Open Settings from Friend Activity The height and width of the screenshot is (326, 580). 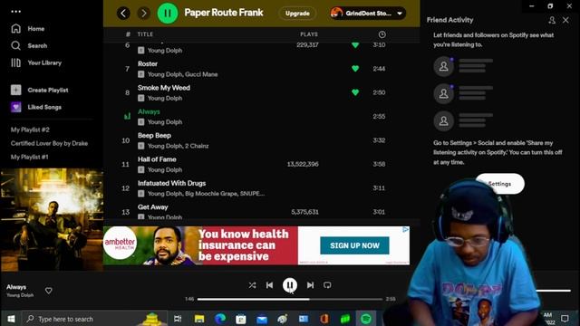(x=499, y=184)
